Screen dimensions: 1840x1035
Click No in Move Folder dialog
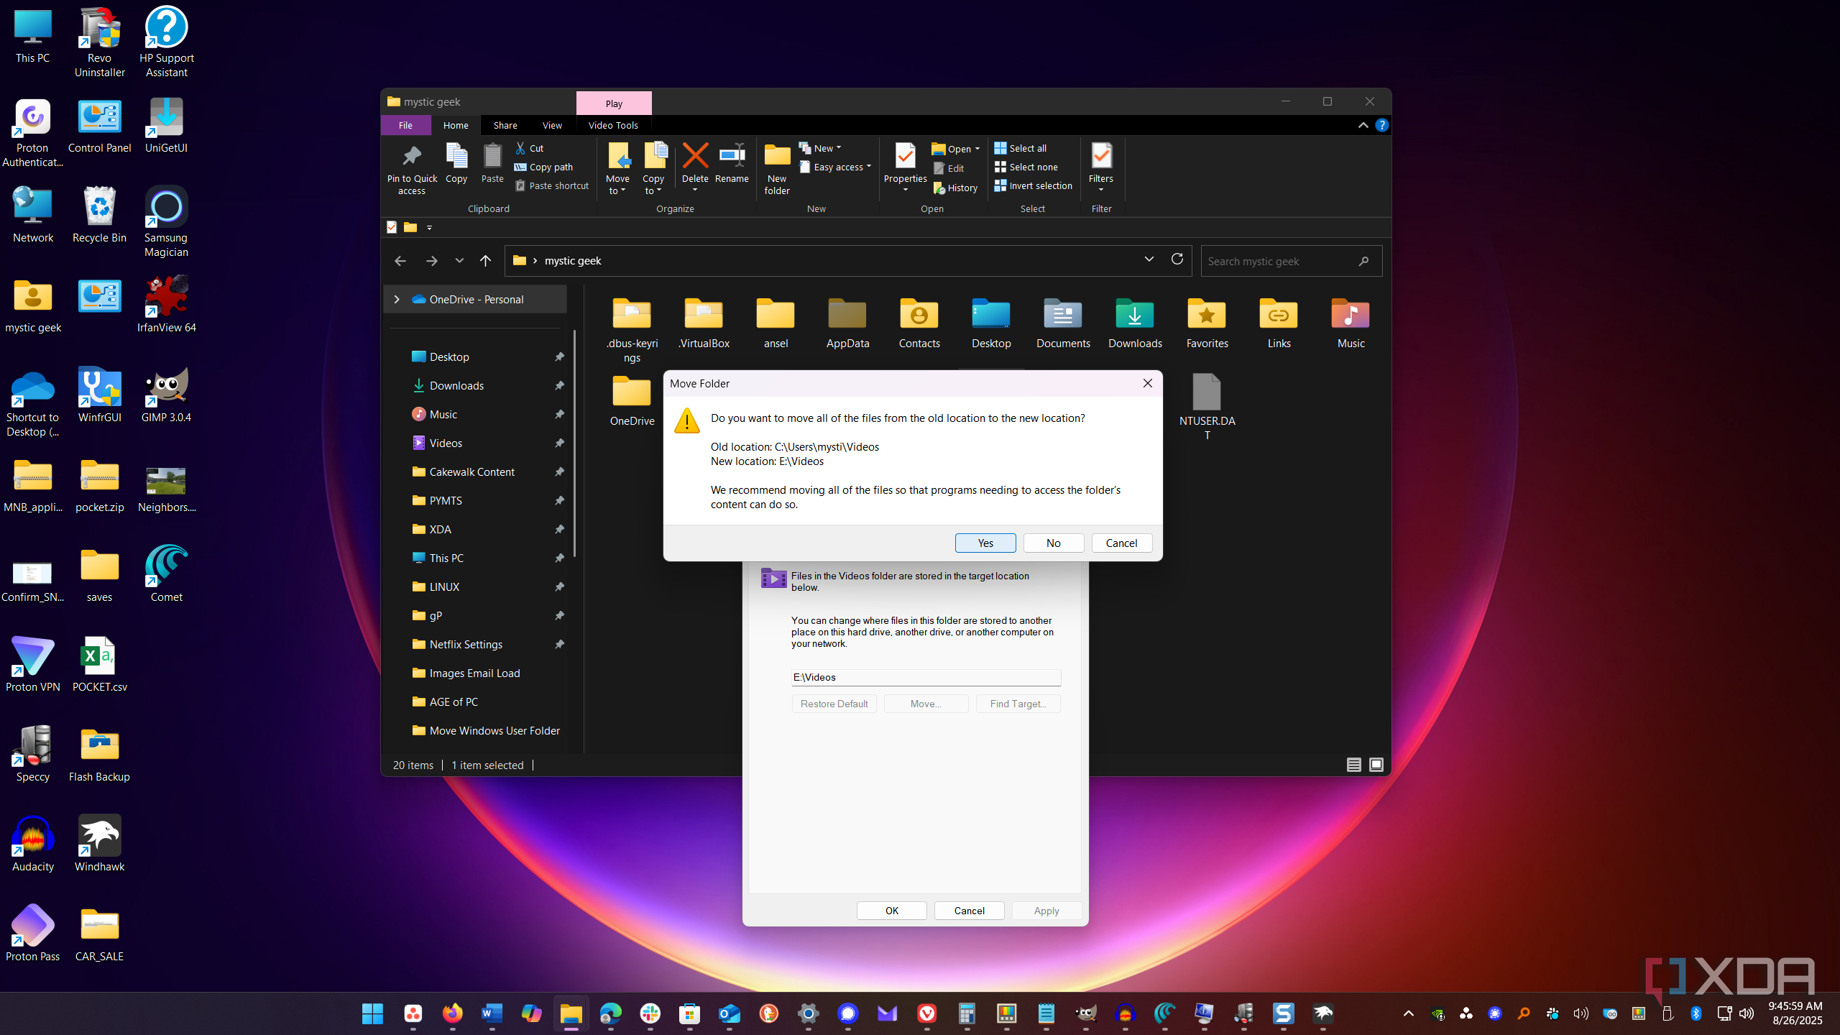click(1053, 543)
